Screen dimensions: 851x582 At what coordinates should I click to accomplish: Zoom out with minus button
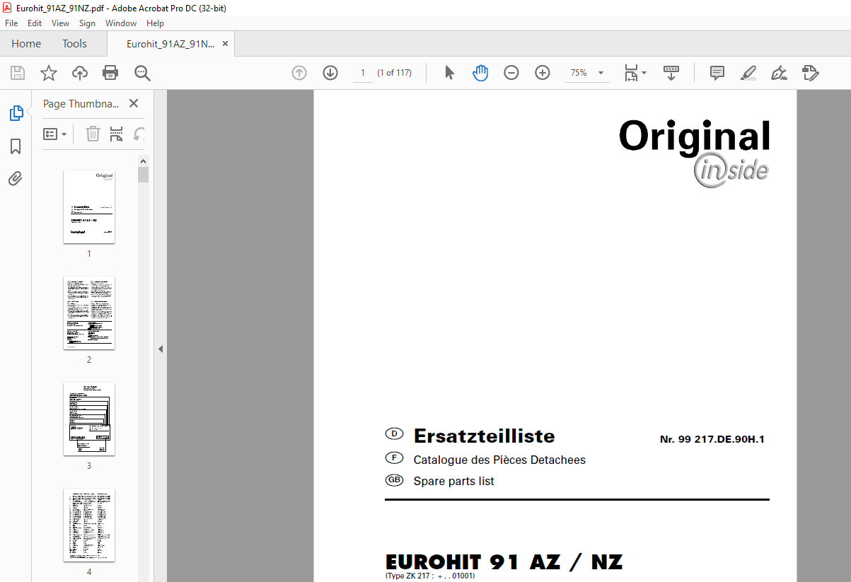click(x=511, y=73)
